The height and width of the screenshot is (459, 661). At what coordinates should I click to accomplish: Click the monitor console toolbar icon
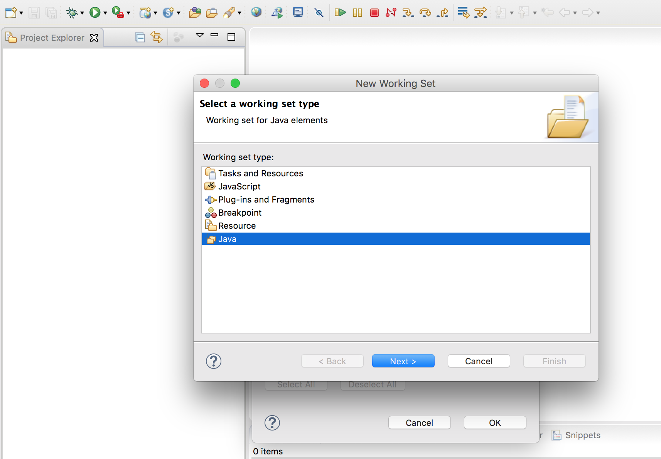click(298, 12)
